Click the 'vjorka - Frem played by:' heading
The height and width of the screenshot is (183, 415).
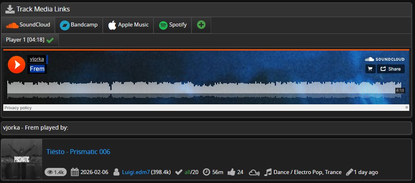tap(36, 128)
